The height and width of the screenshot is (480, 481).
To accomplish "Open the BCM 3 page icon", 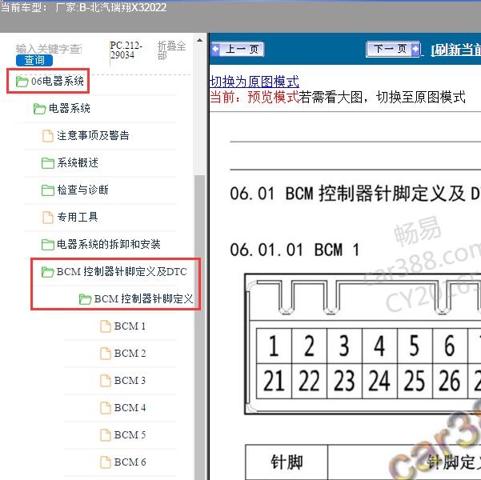I will pos(106,381).
